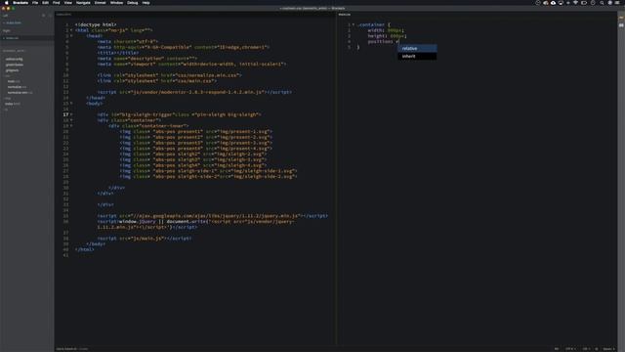Open the View menu
This screenshot has width=625, height=352.
tap(68, 3)
